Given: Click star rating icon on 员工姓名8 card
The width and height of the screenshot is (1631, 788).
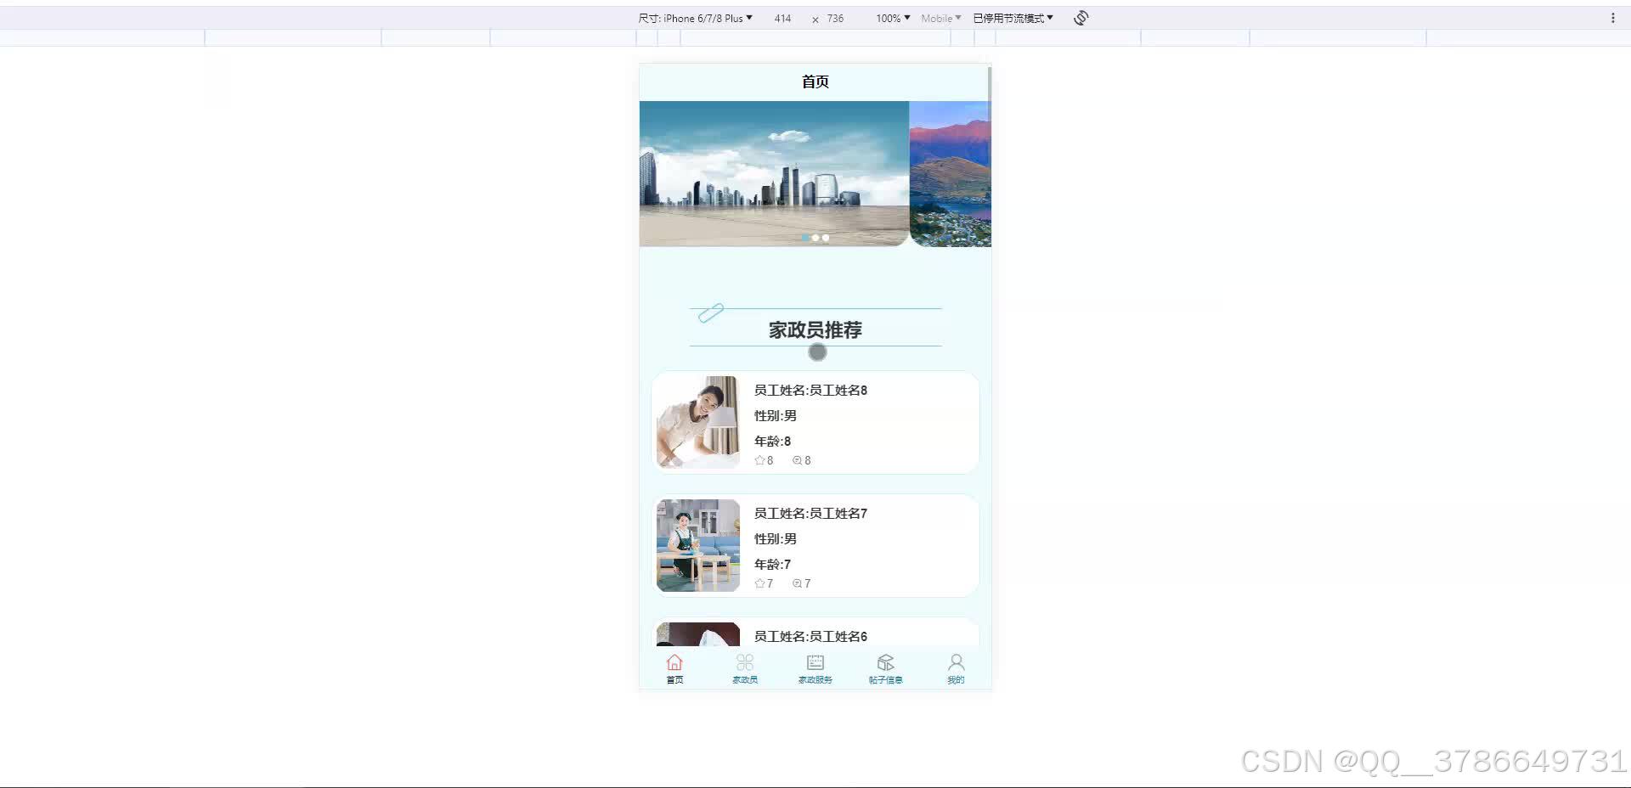Looking at the screenshot, I should point(759,460).
